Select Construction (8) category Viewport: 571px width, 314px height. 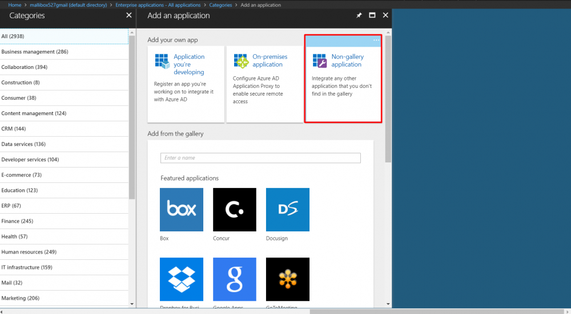(64, 83)
